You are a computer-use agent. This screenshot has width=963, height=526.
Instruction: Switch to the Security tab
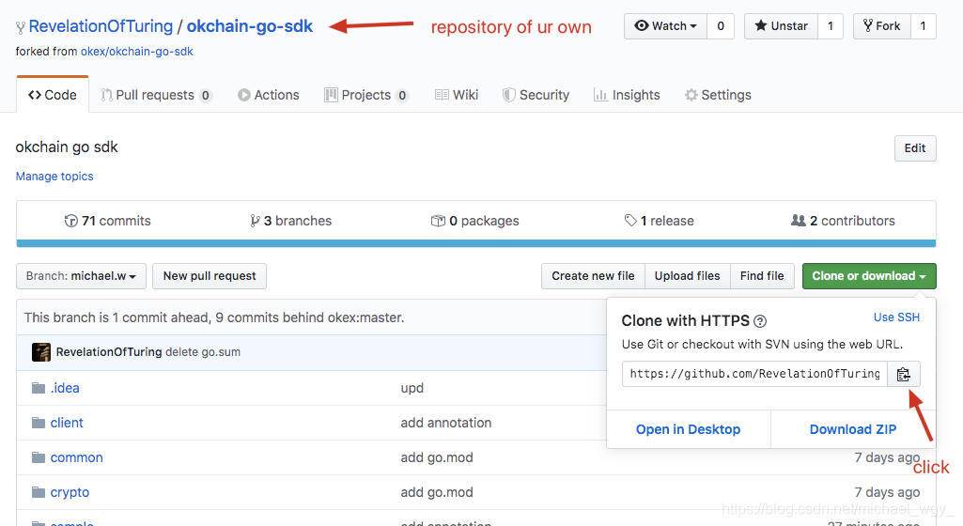point(536,95)
